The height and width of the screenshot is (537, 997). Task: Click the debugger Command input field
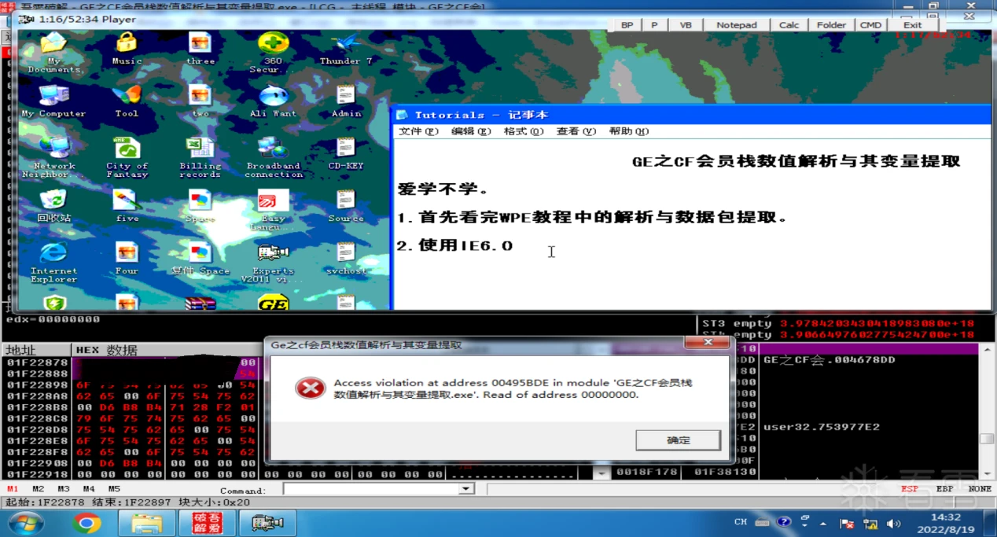tap(371, 489)
